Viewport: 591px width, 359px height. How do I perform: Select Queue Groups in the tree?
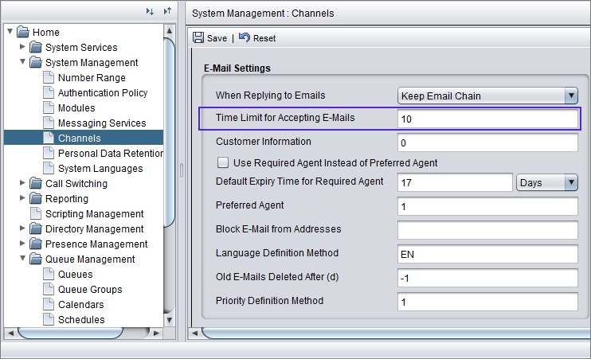89,290
